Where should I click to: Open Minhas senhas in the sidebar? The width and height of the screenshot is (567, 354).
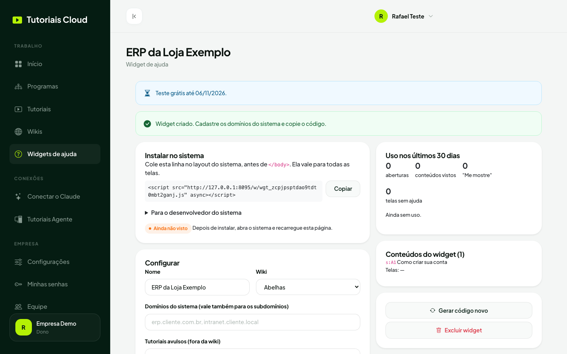pos(55,284)
